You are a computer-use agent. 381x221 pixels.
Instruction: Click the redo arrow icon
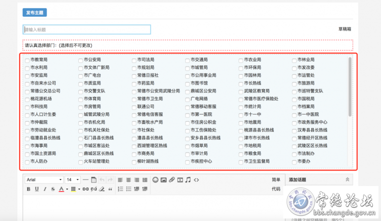[x=110, y=180]
